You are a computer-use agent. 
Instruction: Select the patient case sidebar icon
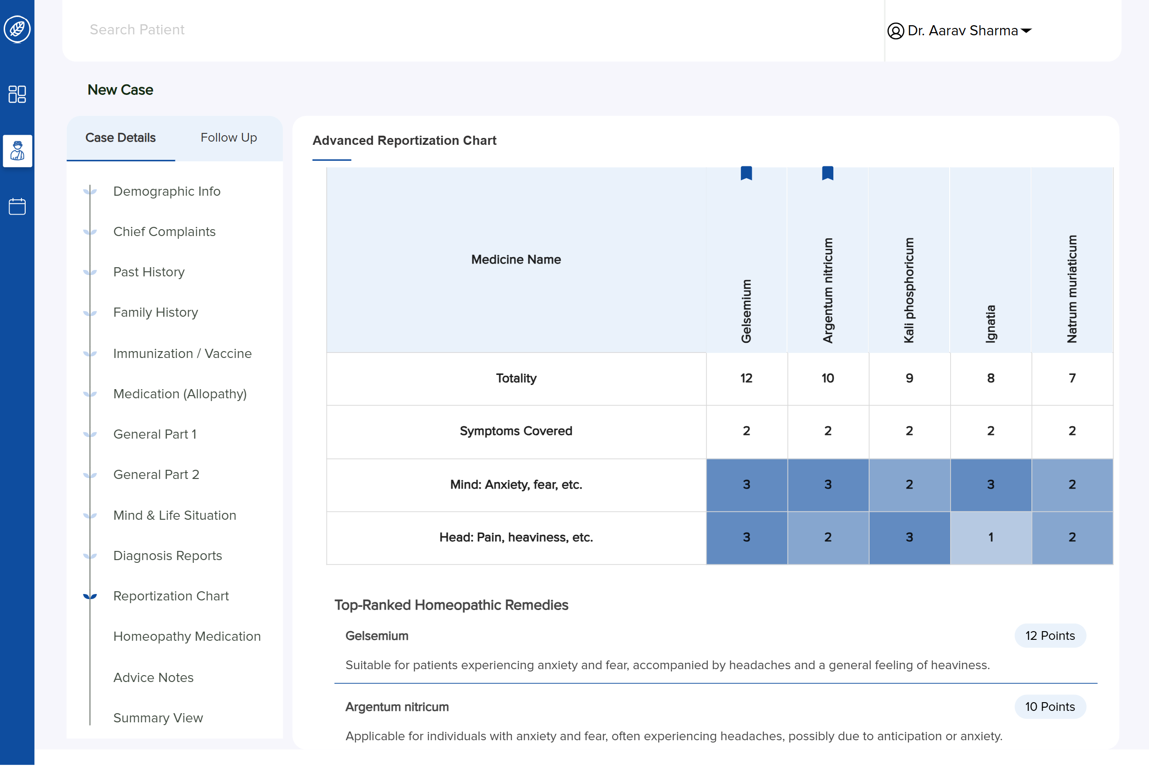tap(17, 151)
